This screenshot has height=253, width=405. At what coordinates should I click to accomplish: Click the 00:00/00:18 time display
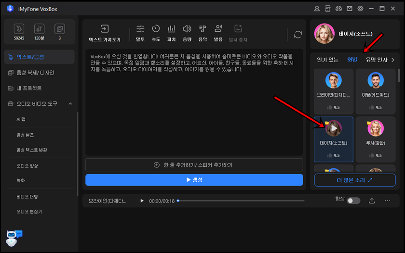[162, 201]
